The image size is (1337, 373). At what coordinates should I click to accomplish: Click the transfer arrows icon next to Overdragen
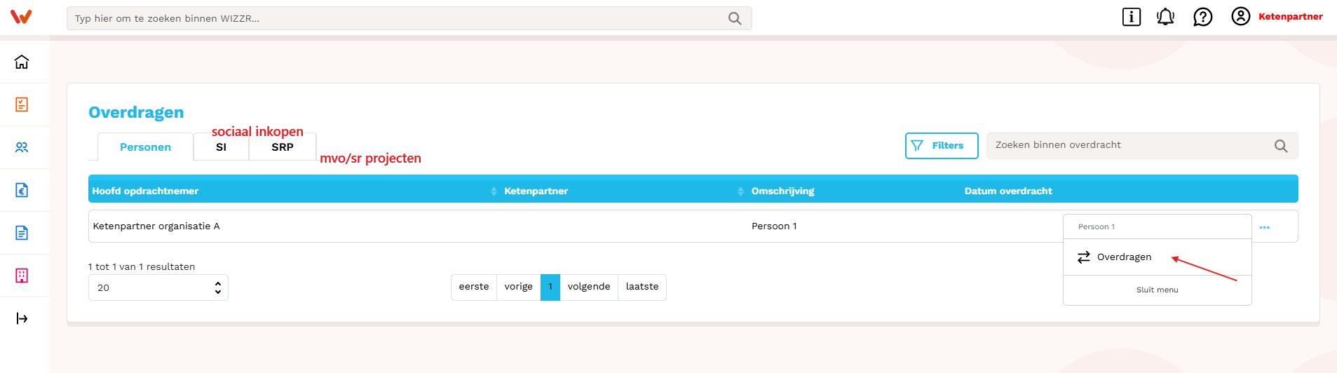point(1084,257)
